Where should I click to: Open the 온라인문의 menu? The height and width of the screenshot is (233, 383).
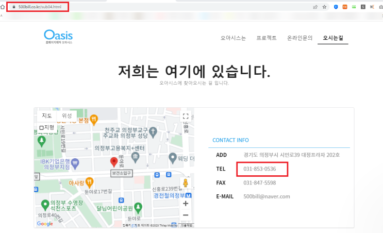299,38
